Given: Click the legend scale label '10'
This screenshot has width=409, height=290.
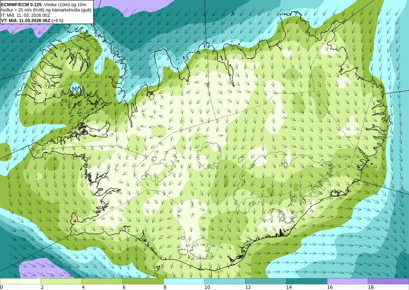Looking at the screenshot, I should tap(207, 287).
